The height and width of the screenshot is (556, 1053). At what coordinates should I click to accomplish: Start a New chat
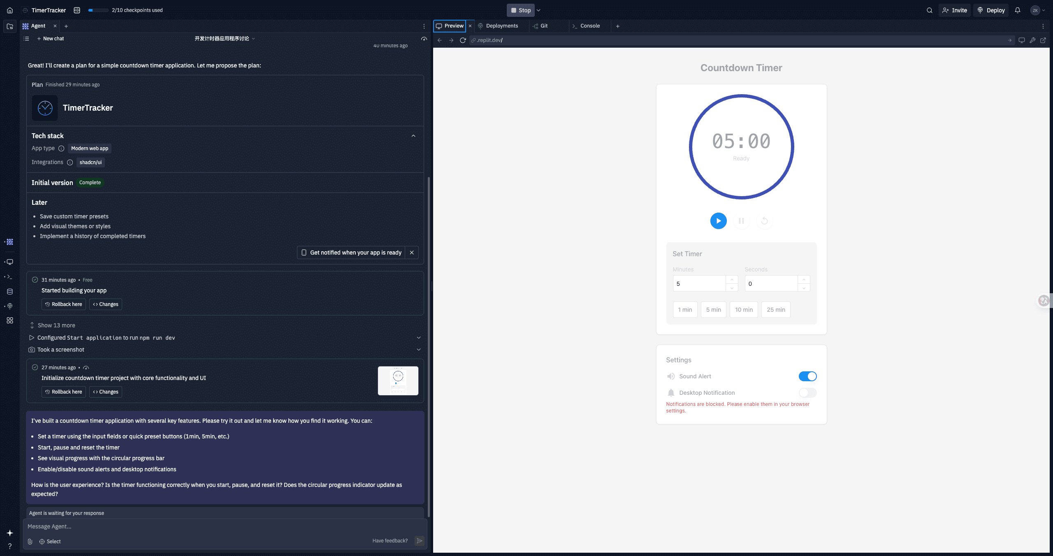50,39
